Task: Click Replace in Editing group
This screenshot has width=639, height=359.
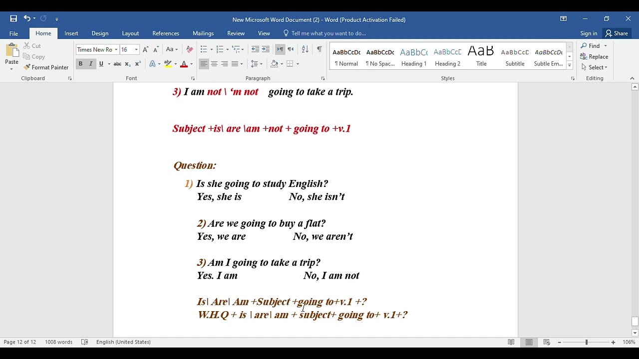Action: 594,57
